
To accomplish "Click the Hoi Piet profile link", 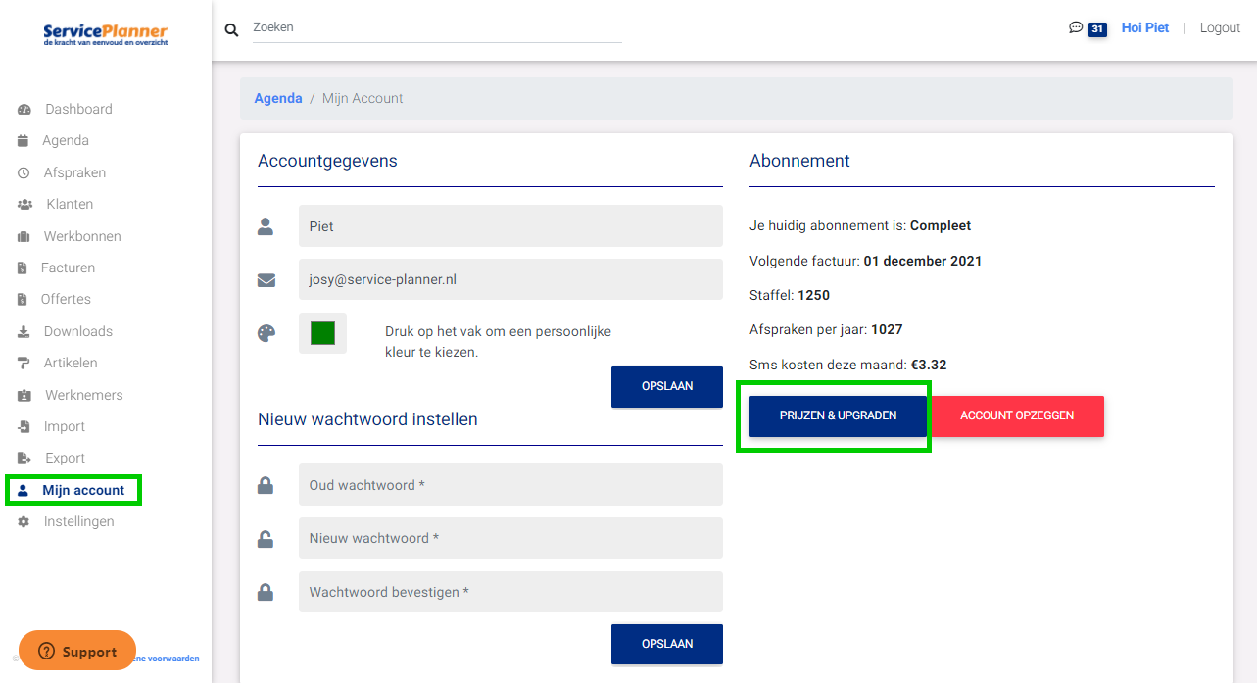I will [x=1145, y=27].
